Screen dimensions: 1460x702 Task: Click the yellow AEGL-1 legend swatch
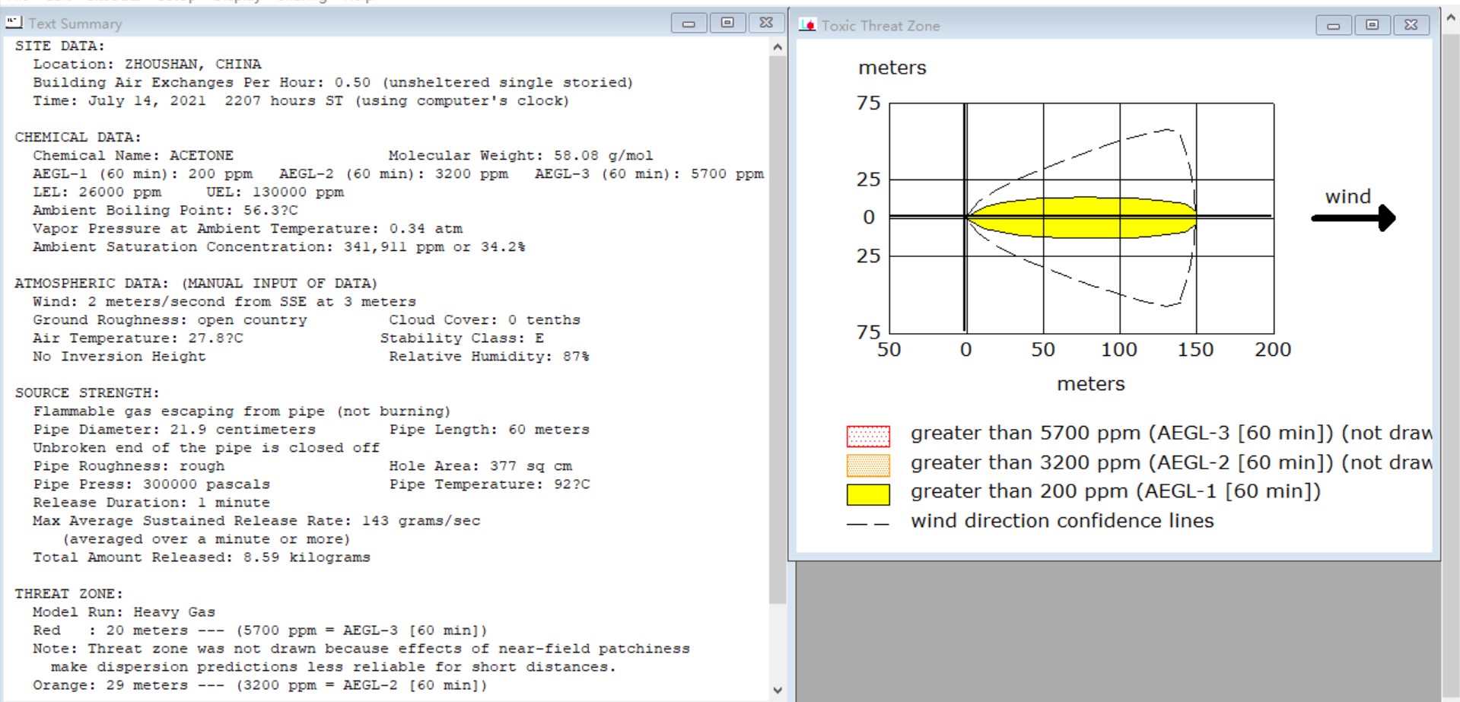point(868,494)
